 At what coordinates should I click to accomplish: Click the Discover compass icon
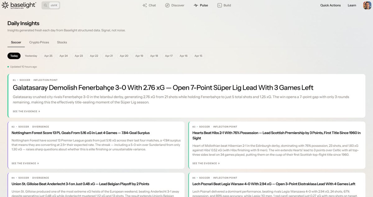coord(167,5)
